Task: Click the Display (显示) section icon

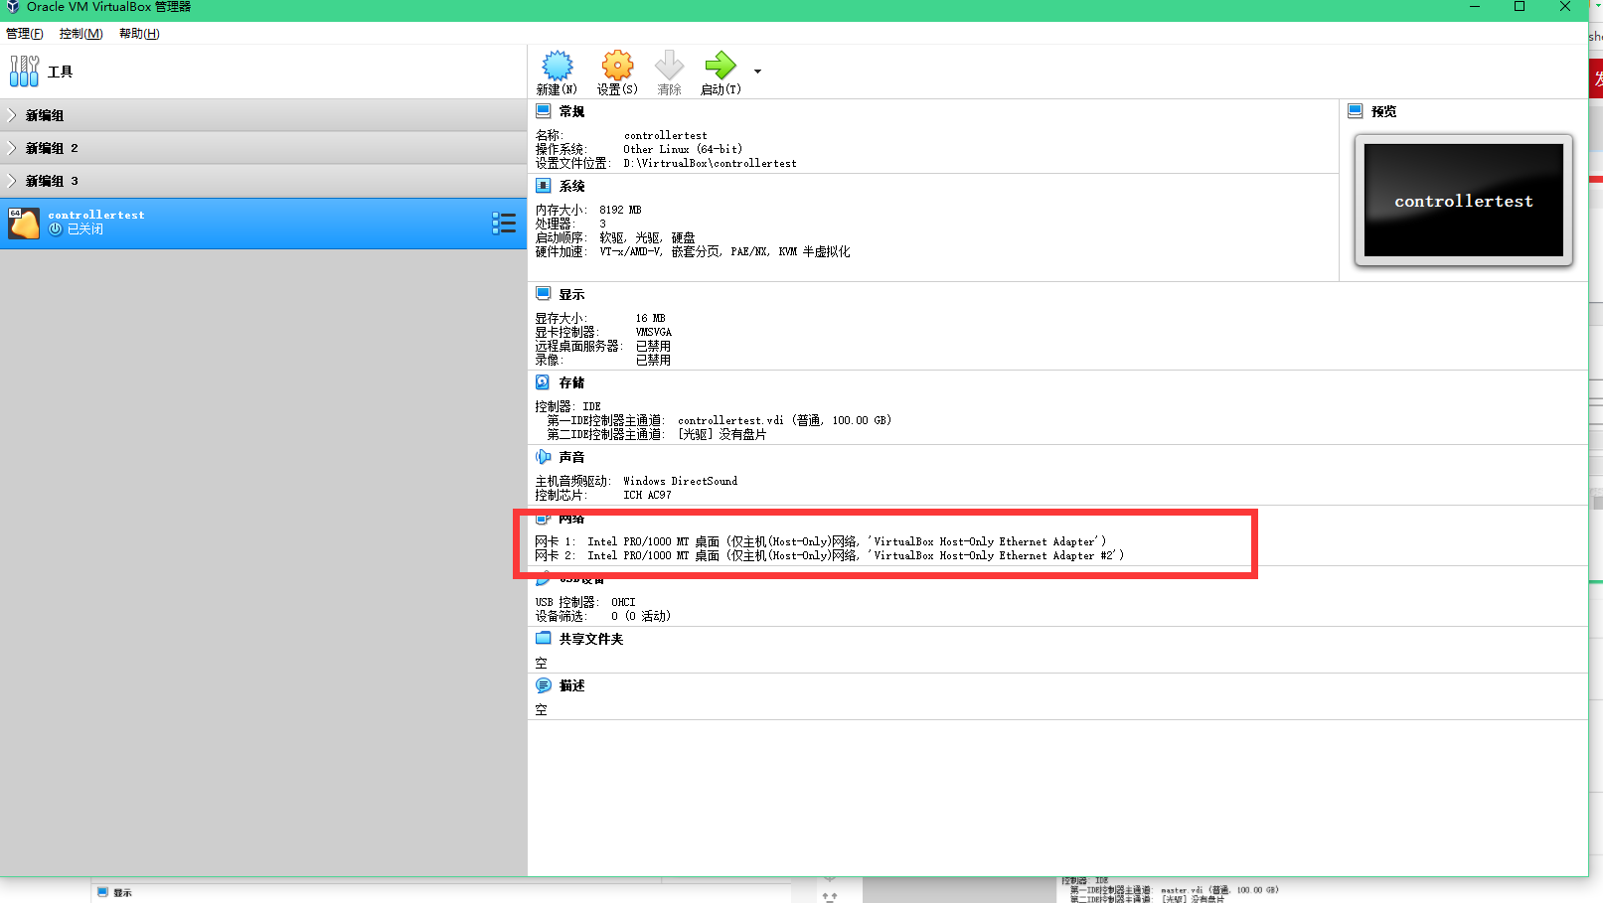Action: 544,294
